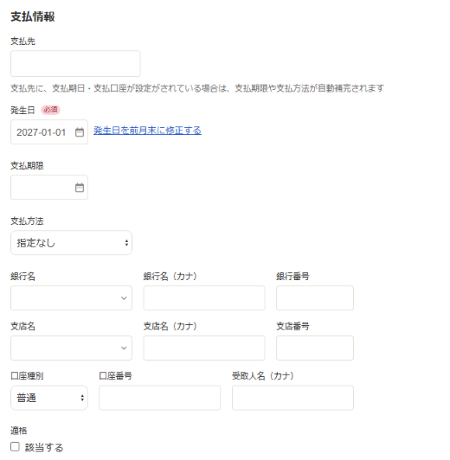The height and width of the screenshot is (460, 450).
Task: Click the 支店名（カナ） text field
Action: click(x=204, y=348)
